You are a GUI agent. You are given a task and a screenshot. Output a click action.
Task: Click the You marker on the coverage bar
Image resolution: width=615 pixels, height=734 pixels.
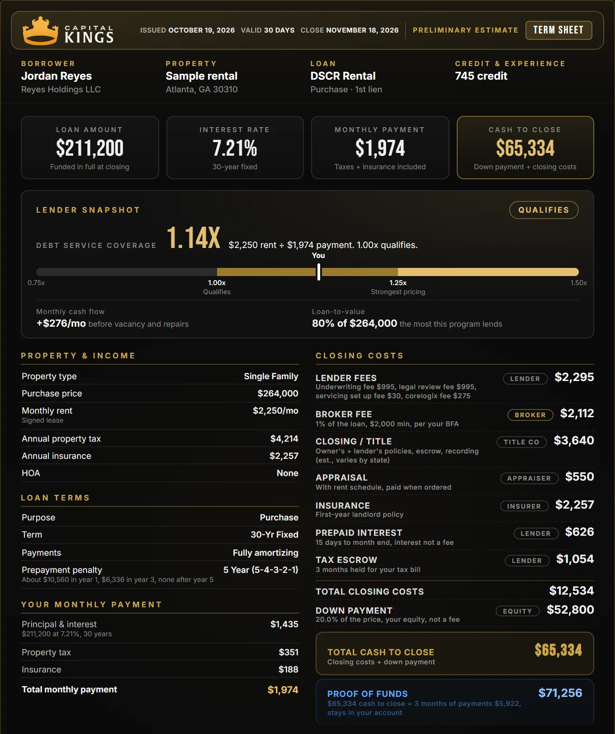319,272
